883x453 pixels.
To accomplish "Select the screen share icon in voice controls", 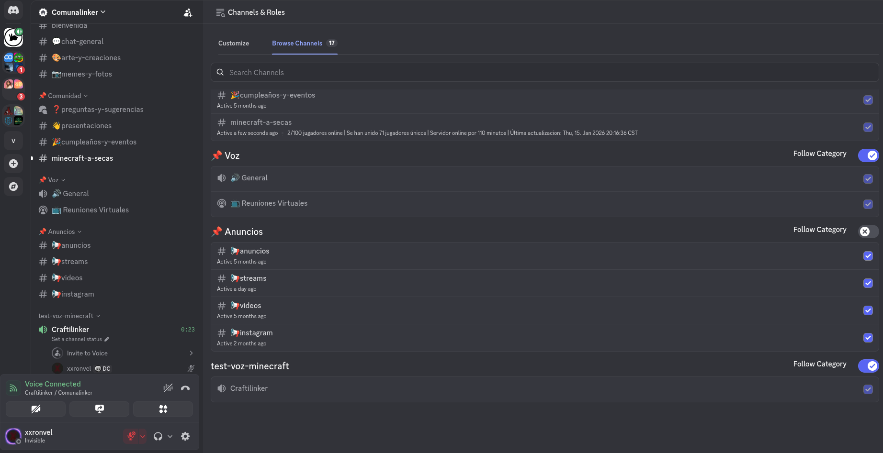I will [99, 409].
